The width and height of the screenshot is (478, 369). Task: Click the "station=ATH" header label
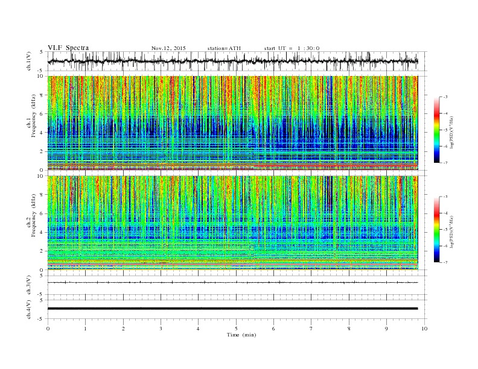[x=224, y=48]
